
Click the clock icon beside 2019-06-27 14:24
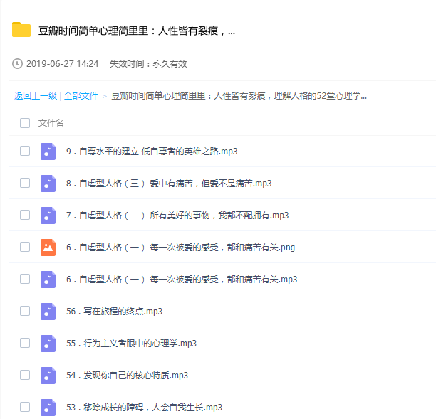(x=17, y=63)
